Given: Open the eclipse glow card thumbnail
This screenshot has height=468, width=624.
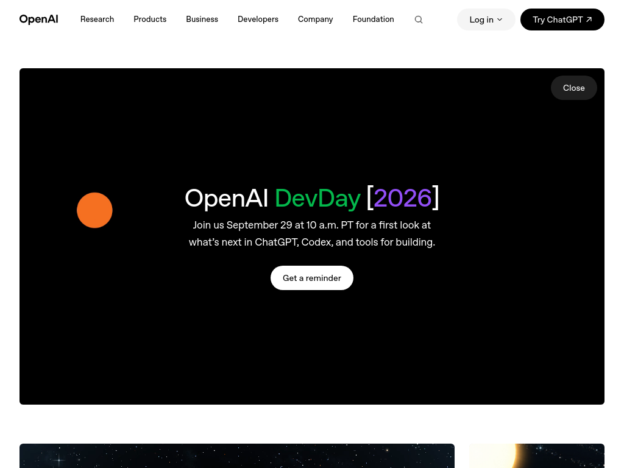Looking at the screenshot, I should [x=536, y=456].
